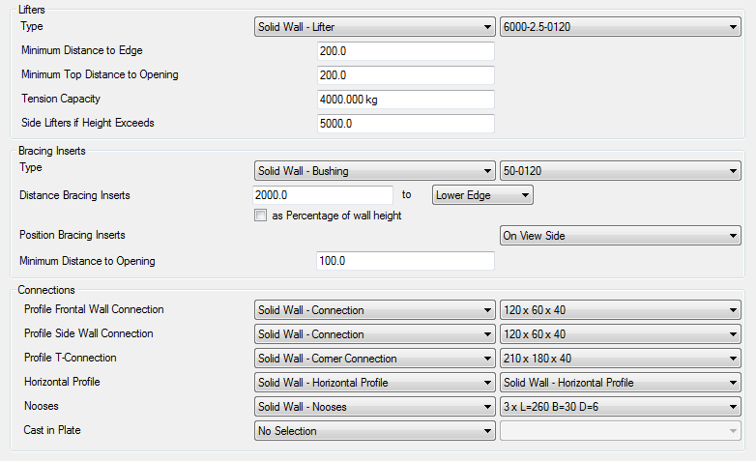Click the Minimum Top Distance to Opening field
This screenshot has height=461, width=756.
(405, 75)
